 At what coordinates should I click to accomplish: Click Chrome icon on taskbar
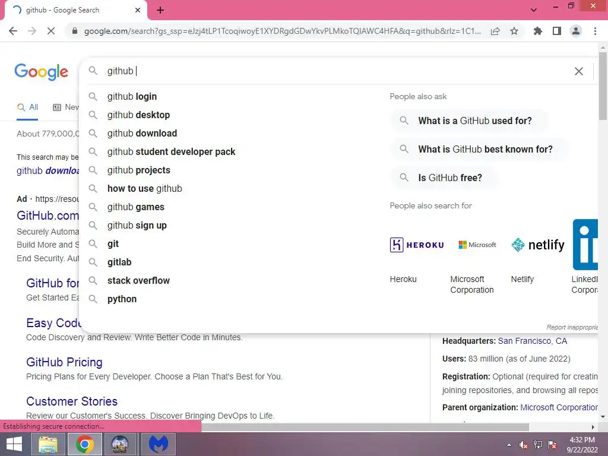[84, 444]
